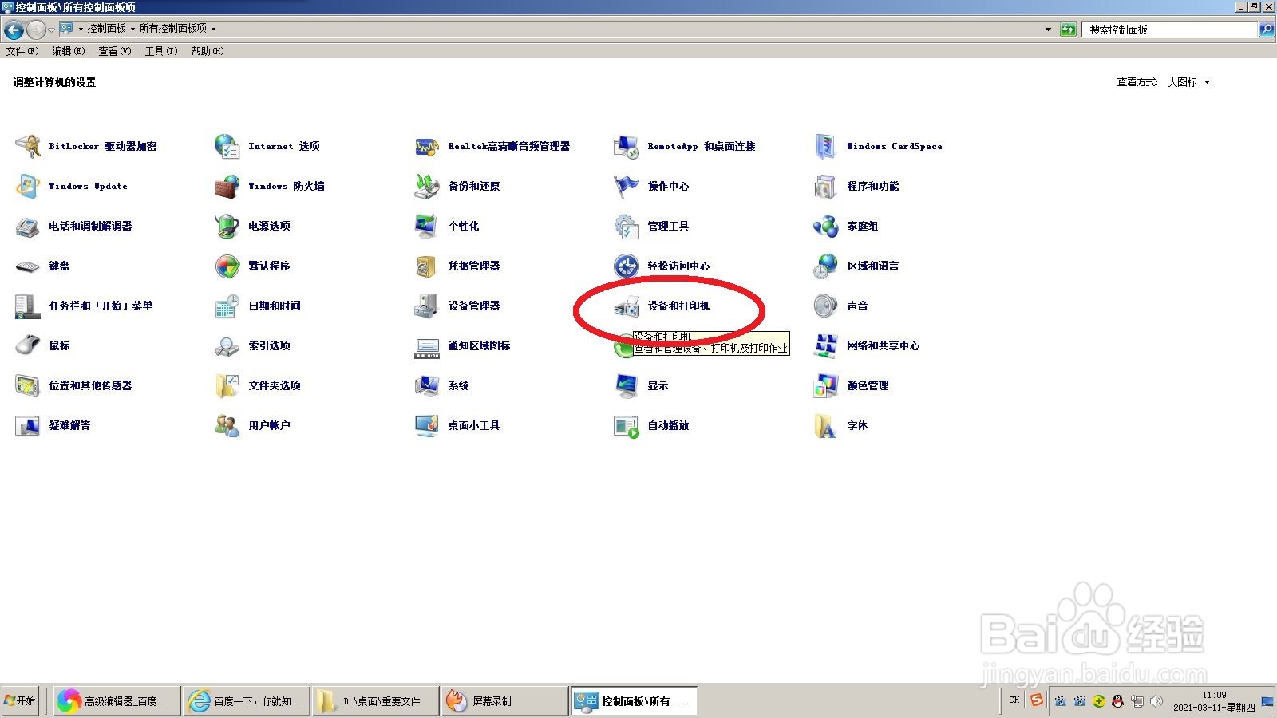1277x718 pixels.
Task: Open address bar history dropdown arrow
Action: point(1048,30)
